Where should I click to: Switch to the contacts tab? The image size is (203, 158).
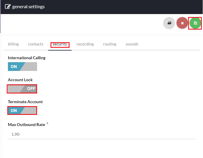click(36, 44)
